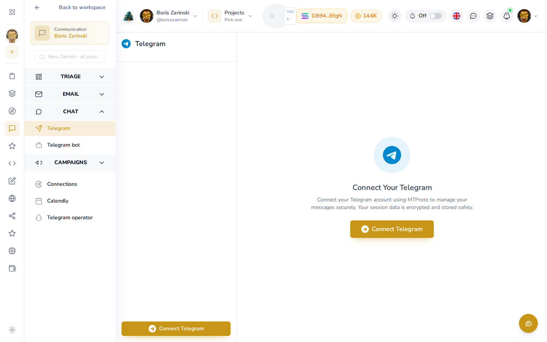547x342 pixels.
Task: Open Calendly in the sidebar
Action: pos(70,201)
